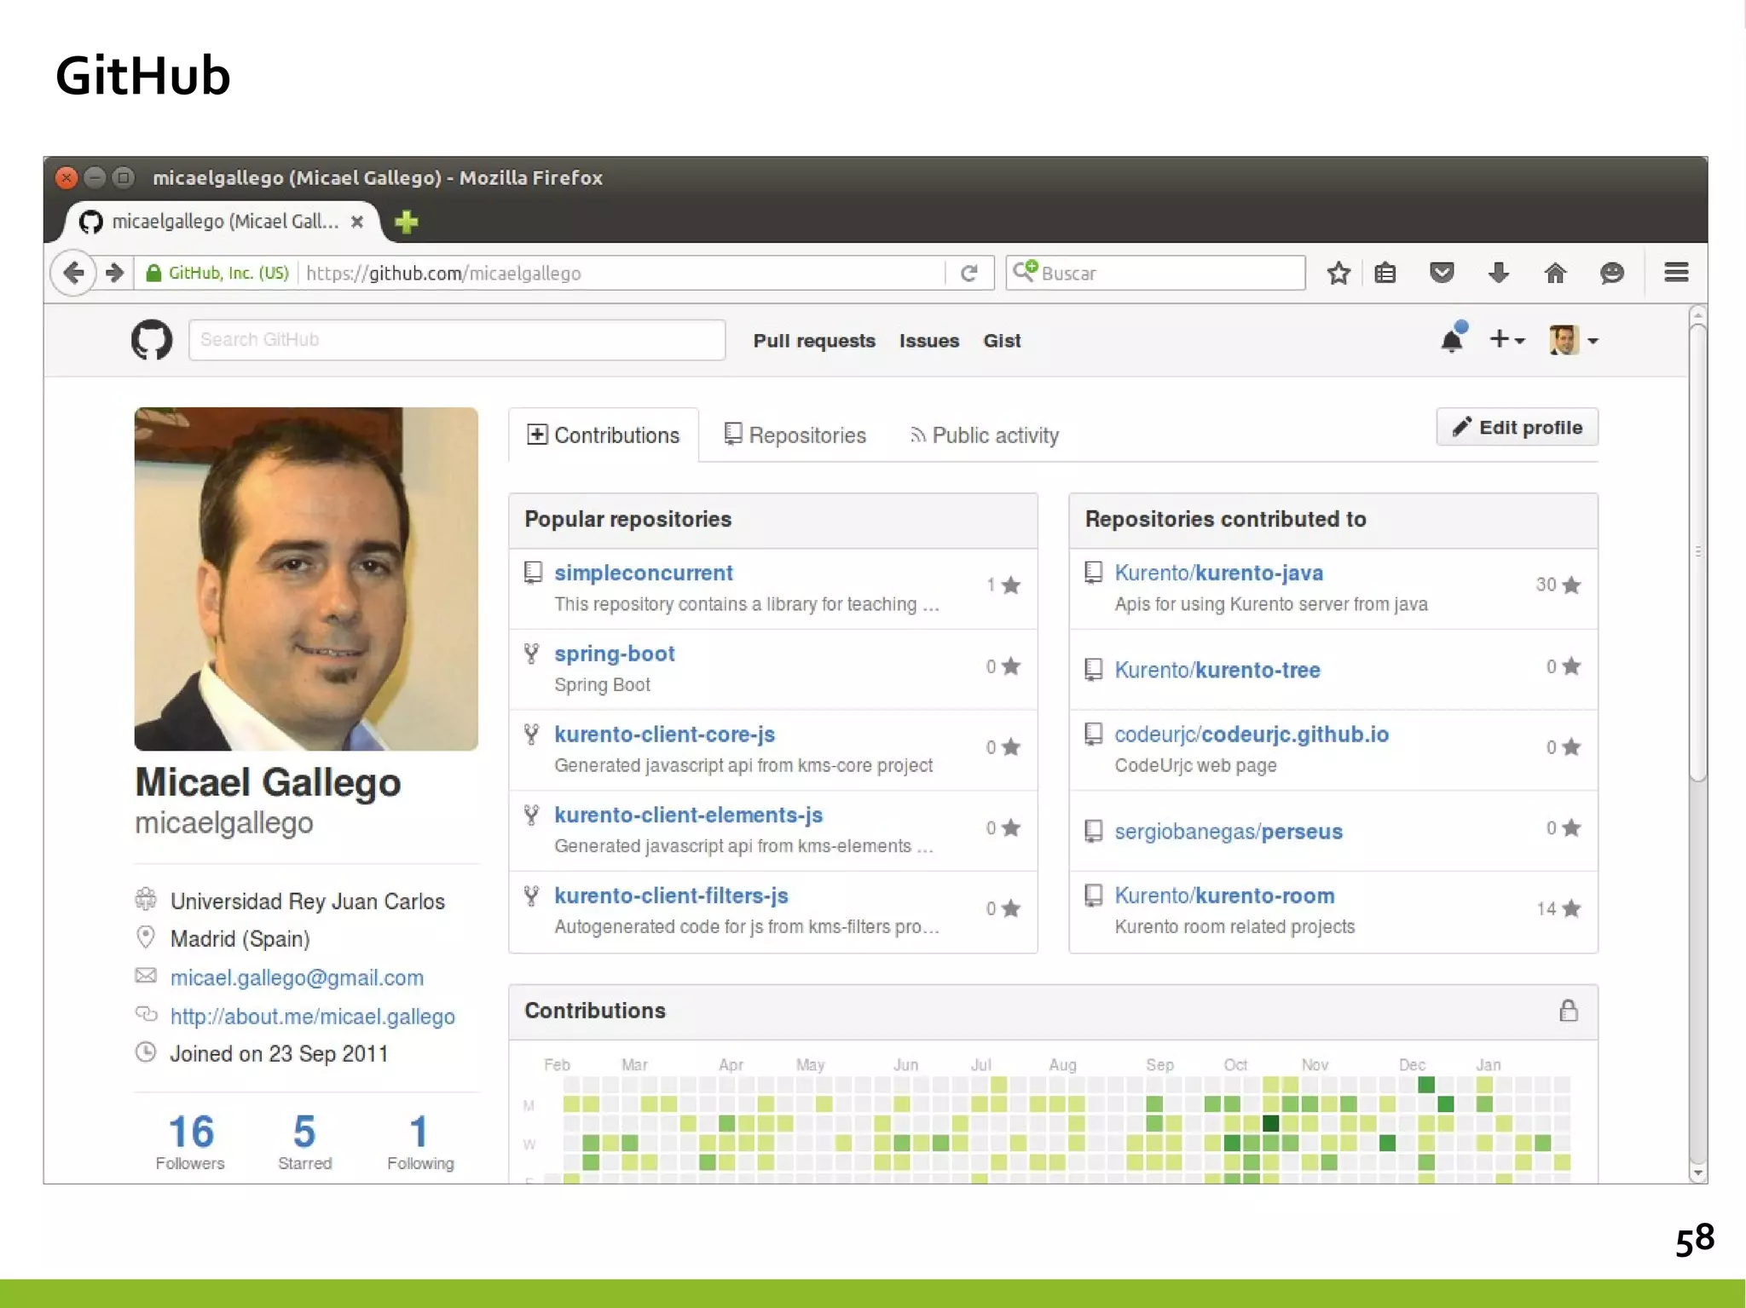Open the spring-boot repository link
The image size is (1746, 1308).
click(x=615, y=654)
